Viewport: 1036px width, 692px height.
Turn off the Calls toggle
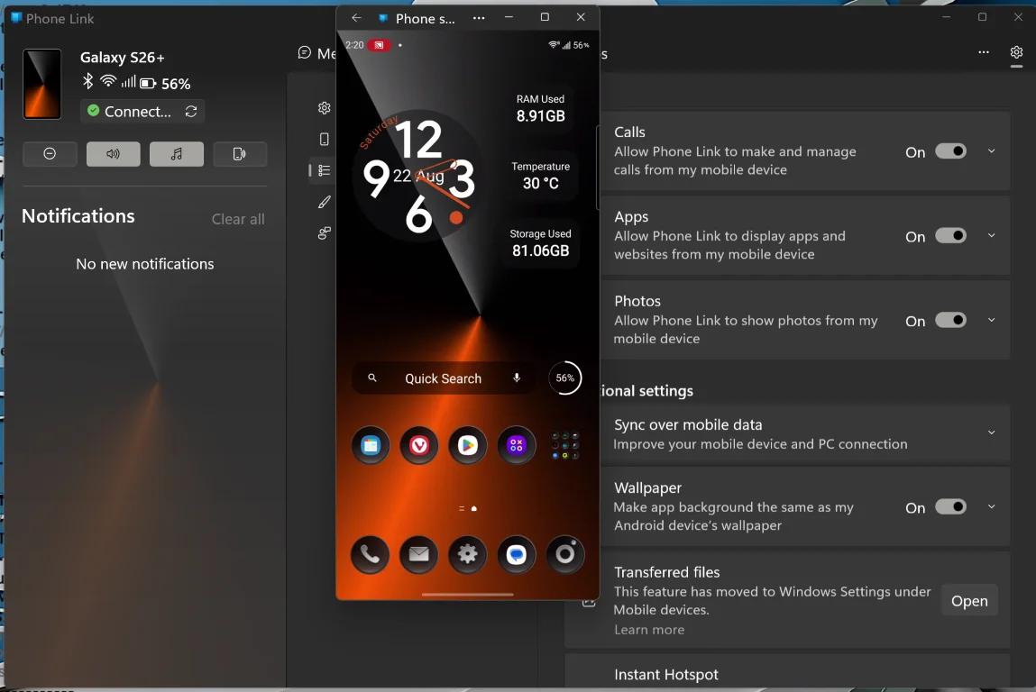[x=950, y=151]
